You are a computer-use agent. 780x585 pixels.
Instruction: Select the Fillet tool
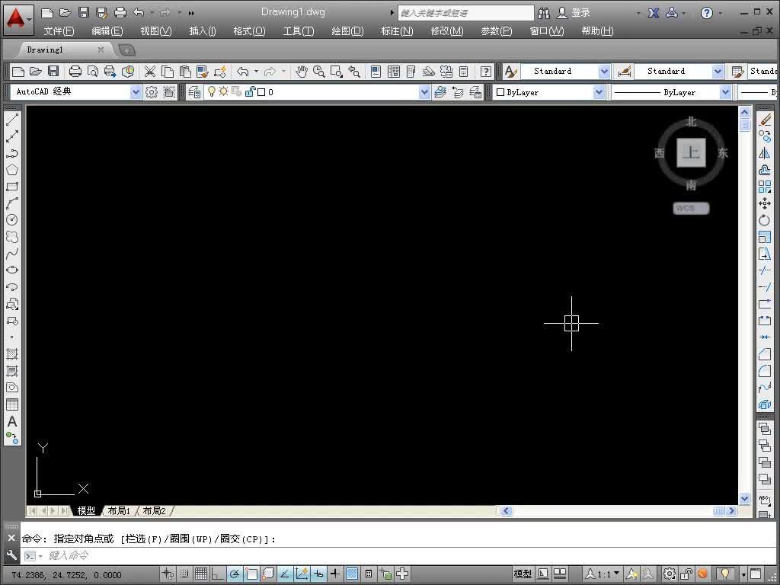pos(765,371)
